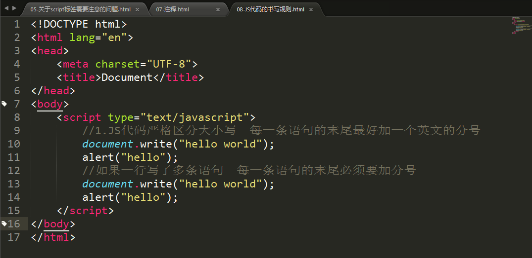Click the write method on line 13
Screen dimensions: 532x258
(x=156, y=184)
